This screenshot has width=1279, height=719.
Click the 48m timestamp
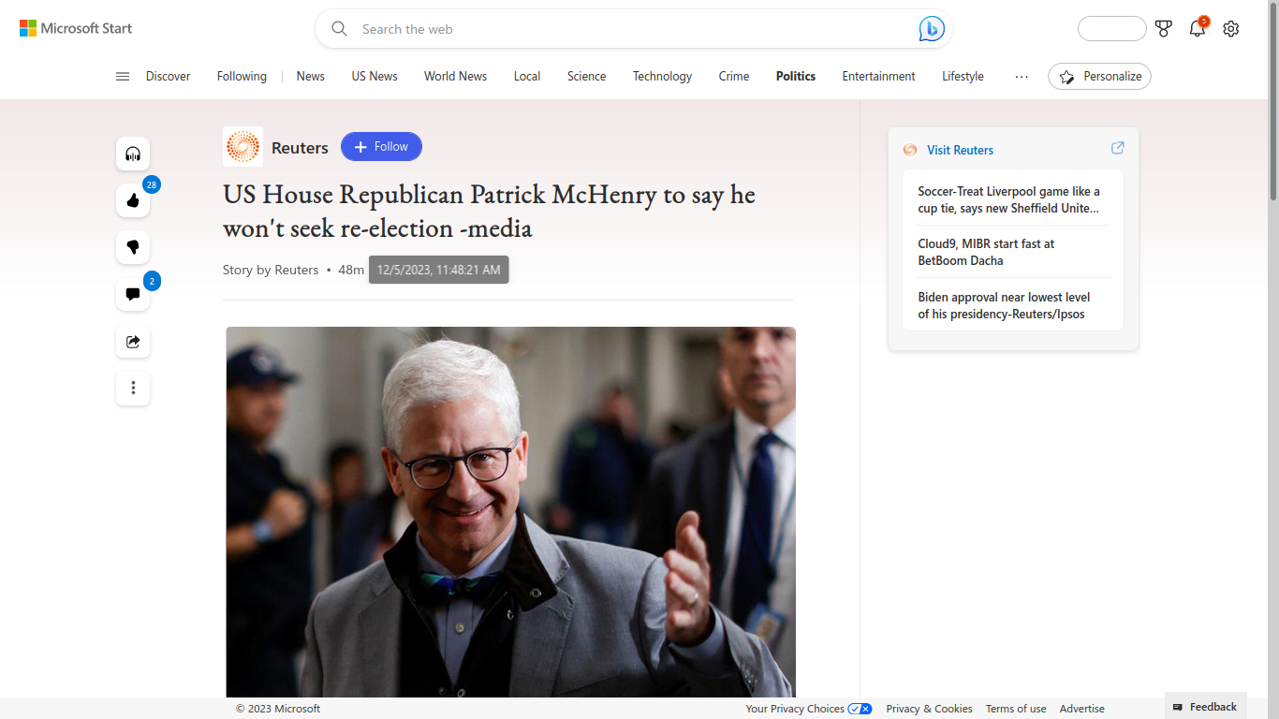click(x=351, y=270)
